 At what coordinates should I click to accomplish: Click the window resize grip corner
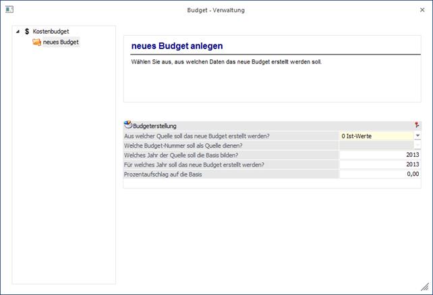click(x=425, y=288)
